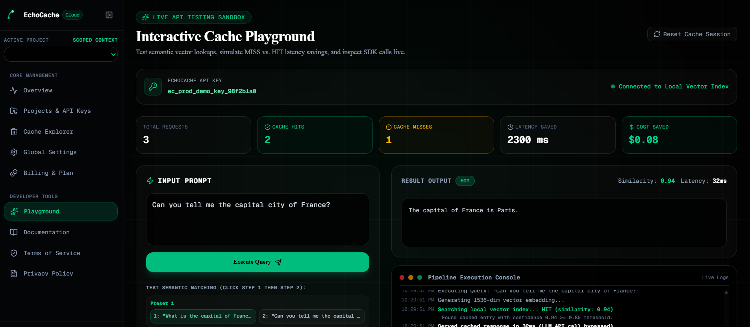750x327 pixels.
Task: Click the Cache Hits value 2
Action: 267,140
